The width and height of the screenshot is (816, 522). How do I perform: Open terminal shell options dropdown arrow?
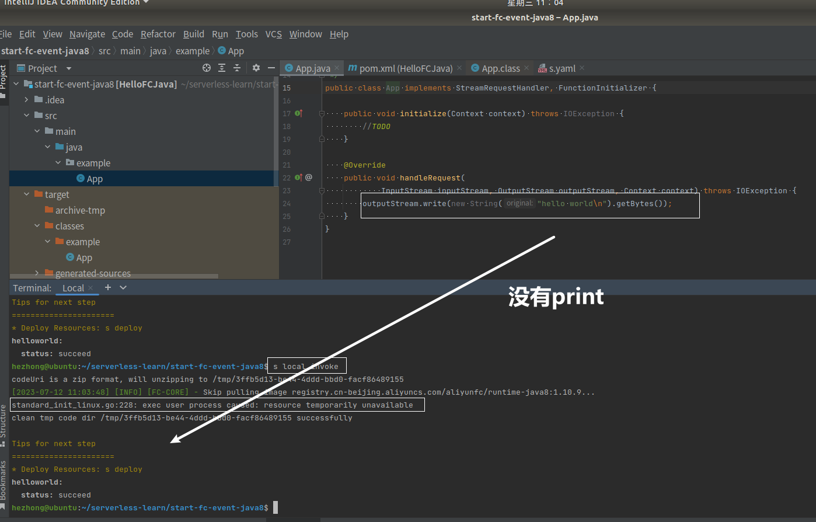point(123,287)
